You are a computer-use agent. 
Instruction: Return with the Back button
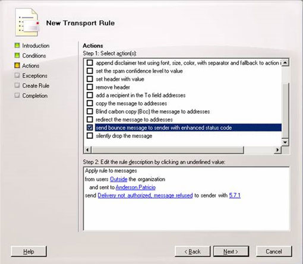click(x=192, y=252)
